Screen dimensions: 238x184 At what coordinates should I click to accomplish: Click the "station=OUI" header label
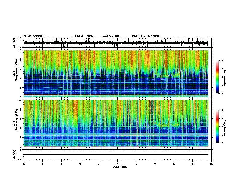click(x=111, y=36)
